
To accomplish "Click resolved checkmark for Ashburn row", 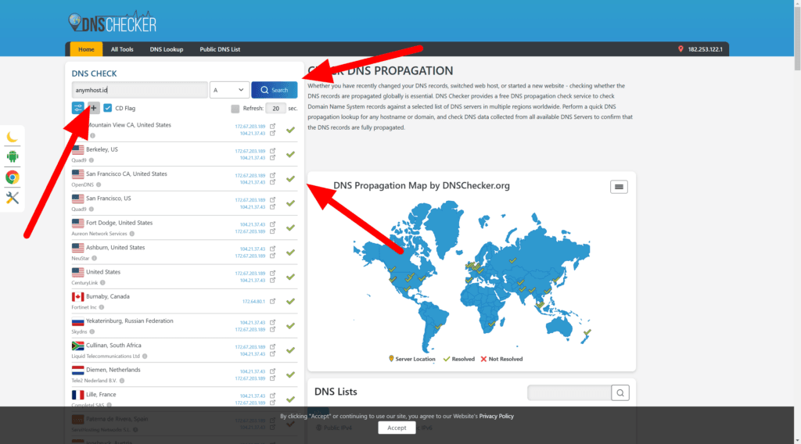I will 291,252.
